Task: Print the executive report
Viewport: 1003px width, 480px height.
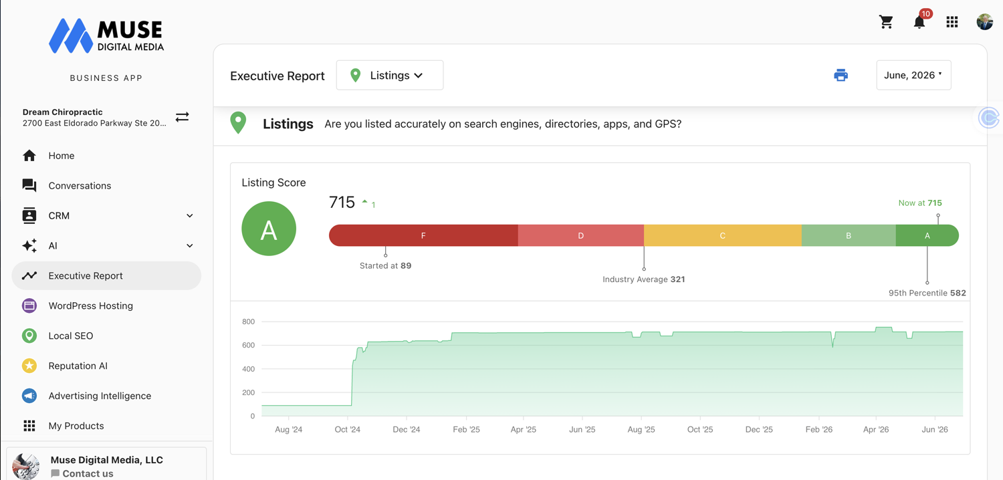Action: click(x=841, y=76)
